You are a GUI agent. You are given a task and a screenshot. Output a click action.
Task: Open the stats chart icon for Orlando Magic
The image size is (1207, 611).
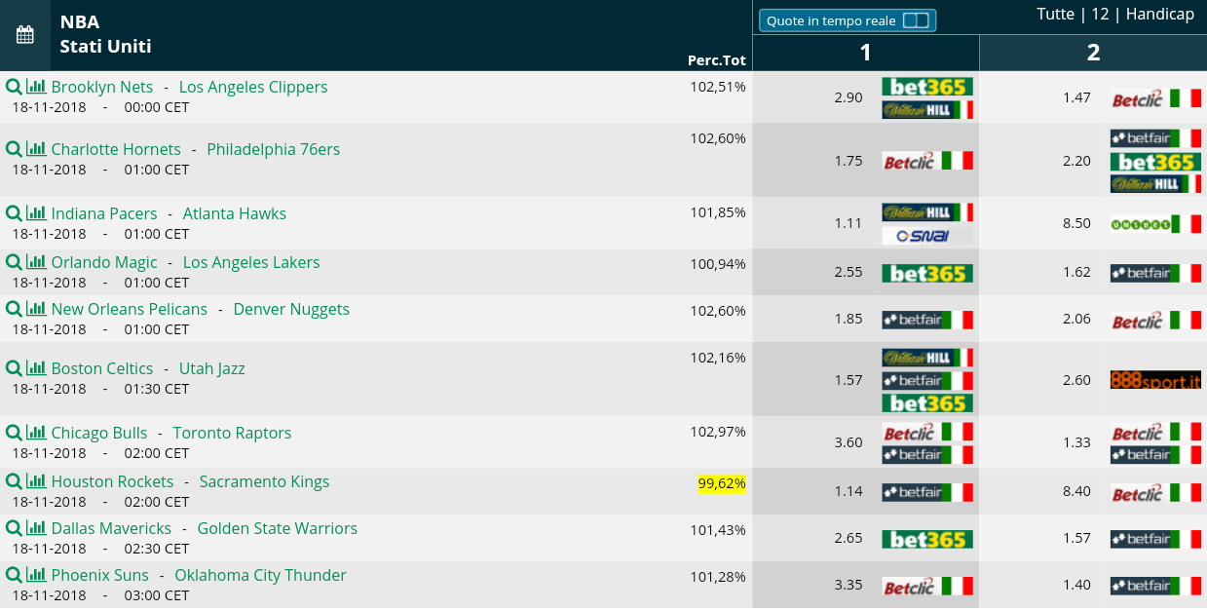(x=36, y=262)
